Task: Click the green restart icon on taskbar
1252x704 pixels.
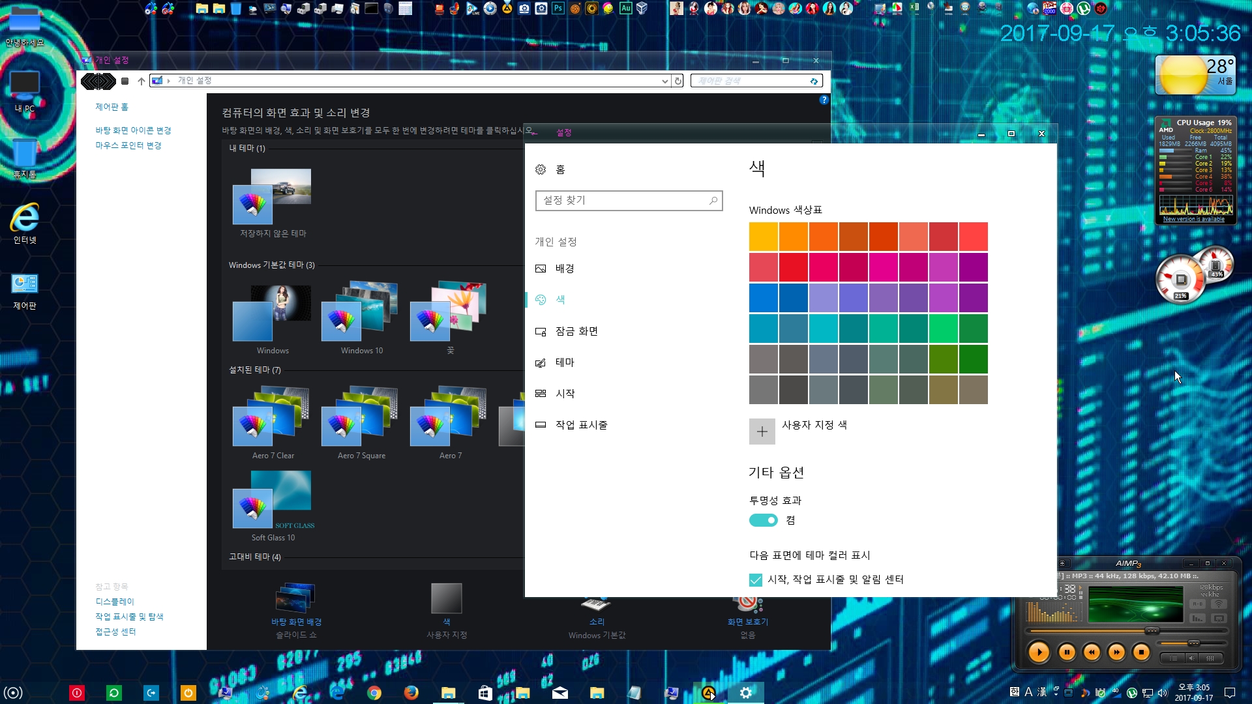Action: tap(114, 693)
